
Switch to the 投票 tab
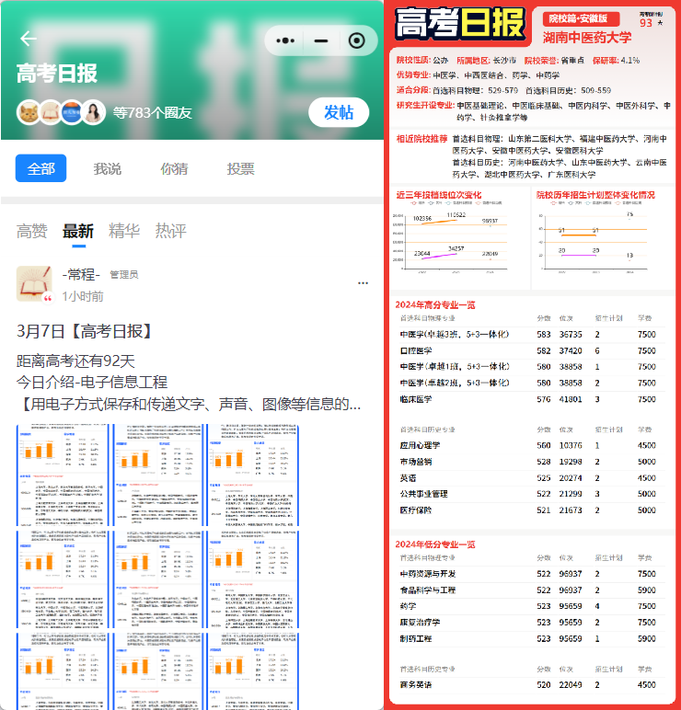[240, 169]
